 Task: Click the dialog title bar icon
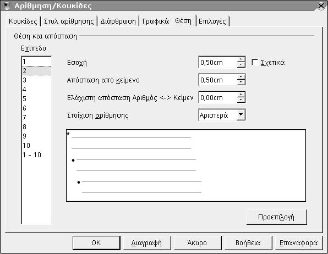pos(7,5)
